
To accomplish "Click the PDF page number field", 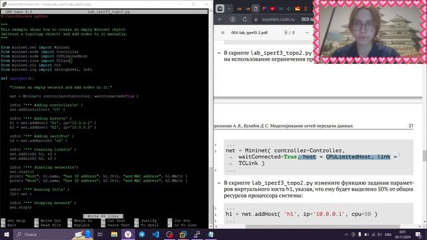I will tap(286, 33).
